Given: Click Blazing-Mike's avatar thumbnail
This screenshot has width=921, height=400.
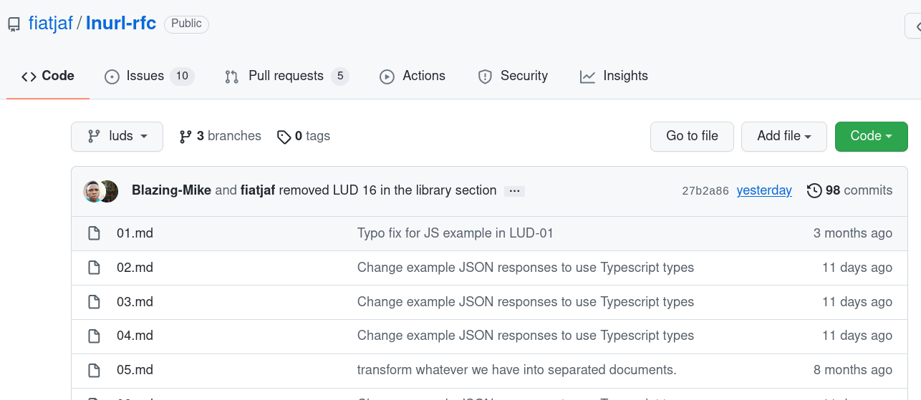Looking at the screenshot, I should (x=92, y=191).
